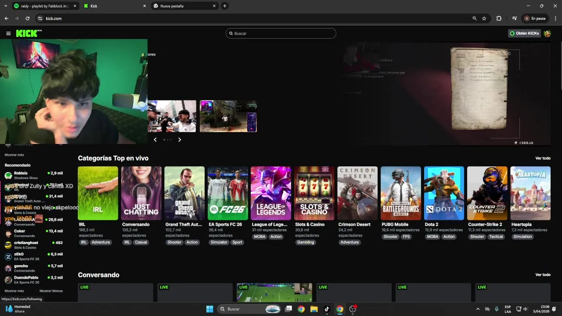Click the Kick search field

point(281,33)
